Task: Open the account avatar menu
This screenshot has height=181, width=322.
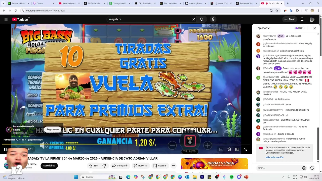Action: click(312, 19)
